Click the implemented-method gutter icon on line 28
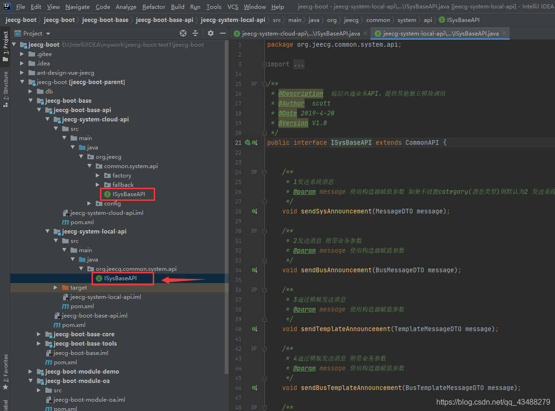The height and width of the screenshot is (411, 555). [255, 212]
